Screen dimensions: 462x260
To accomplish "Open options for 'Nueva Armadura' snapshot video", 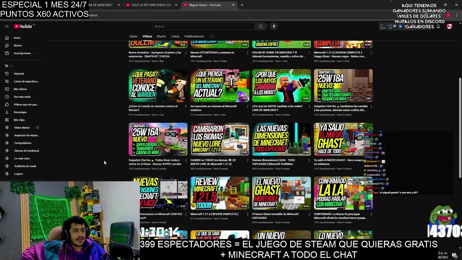I will coord(186,53).
